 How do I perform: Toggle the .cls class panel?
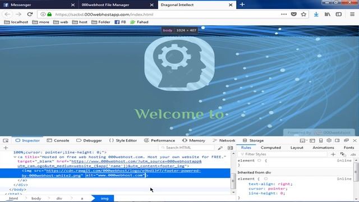coord(353,155)
